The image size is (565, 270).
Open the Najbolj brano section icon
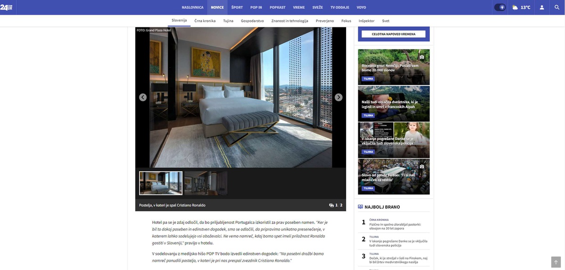(361, 206)
